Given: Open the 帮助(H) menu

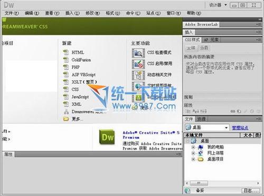Looking at the screenshot, I should pyautogui.click(x=194, y=13).
